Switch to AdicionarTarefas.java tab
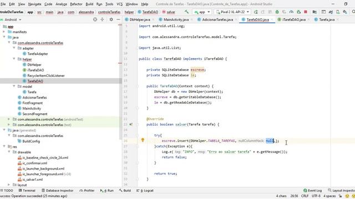355x199 pixels. [x=217, y=20]
